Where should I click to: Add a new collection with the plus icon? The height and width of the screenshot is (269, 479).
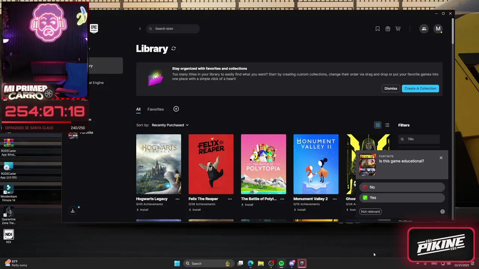point(176,109)
